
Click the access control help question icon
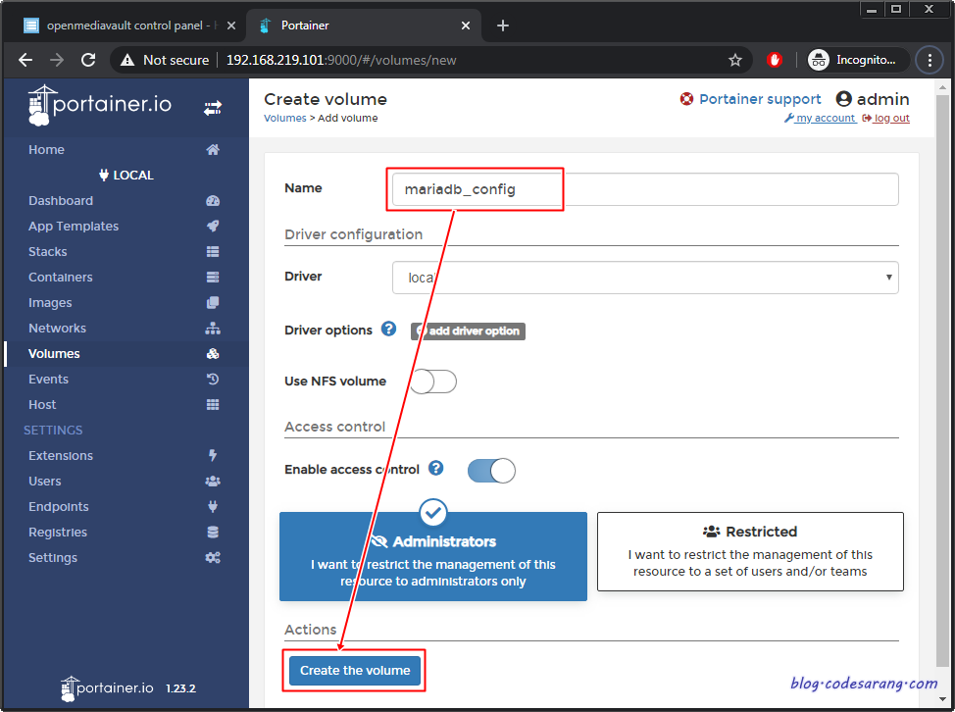436,468
